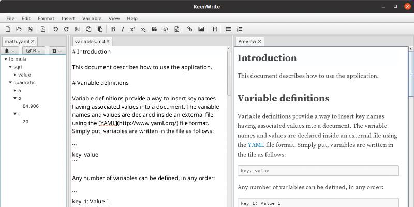Click the trash delete-definition button
Image resolution: width=414 pixels, height=207 pixels.
click(x=57, y=51)
